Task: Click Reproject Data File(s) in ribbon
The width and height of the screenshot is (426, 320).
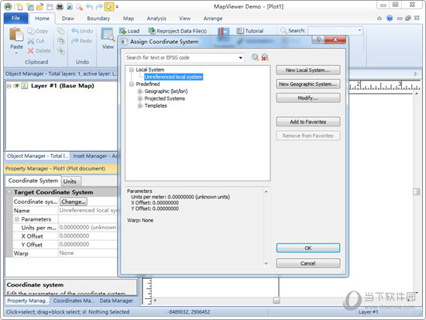Action: [177, 31]
